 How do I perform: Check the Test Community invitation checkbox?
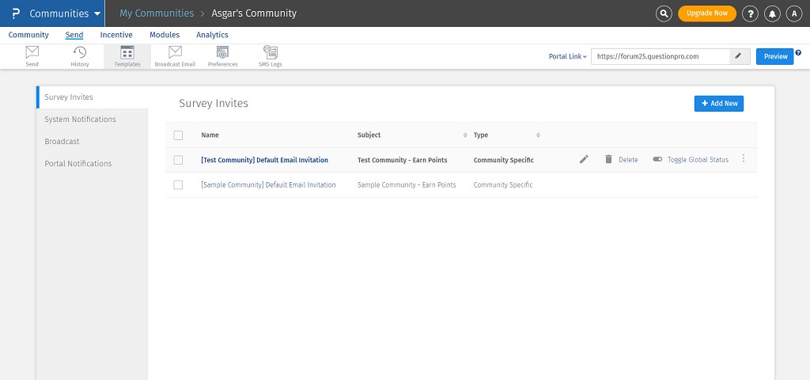pos(178,160)
